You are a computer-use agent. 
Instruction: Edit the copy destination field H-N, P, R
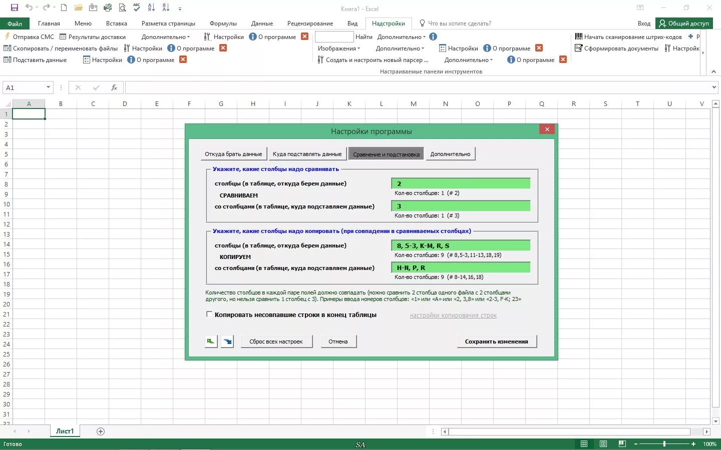[x=461, y=267]
